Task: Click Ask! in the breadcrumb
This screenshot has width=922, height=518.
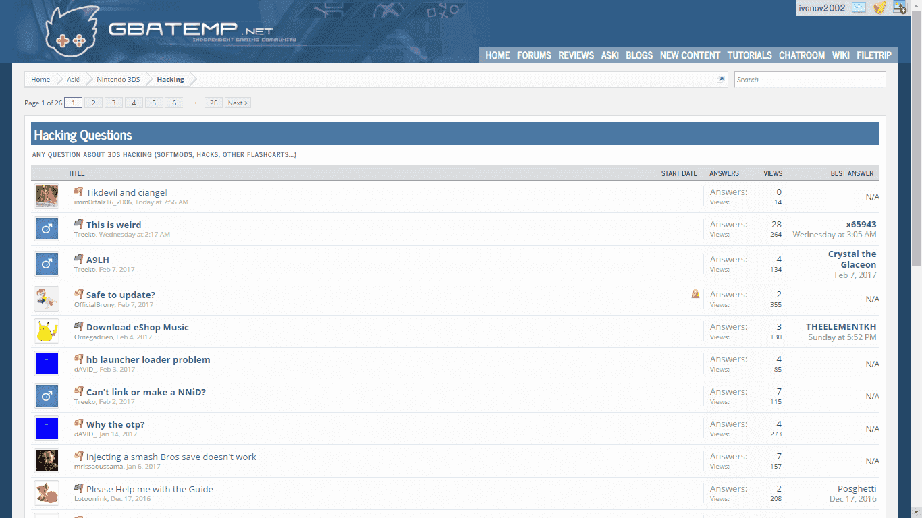Action: pos(73,80)
